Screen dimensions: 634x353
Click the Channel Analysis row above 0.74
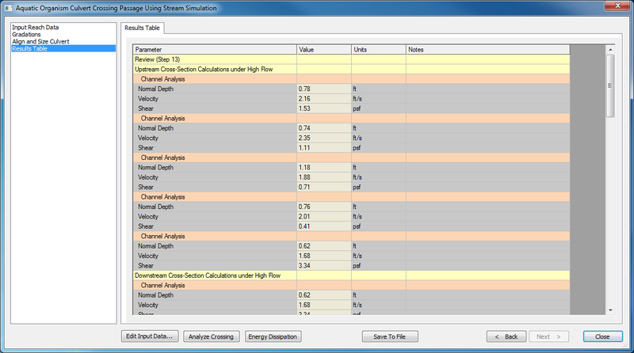pos(351,119)
